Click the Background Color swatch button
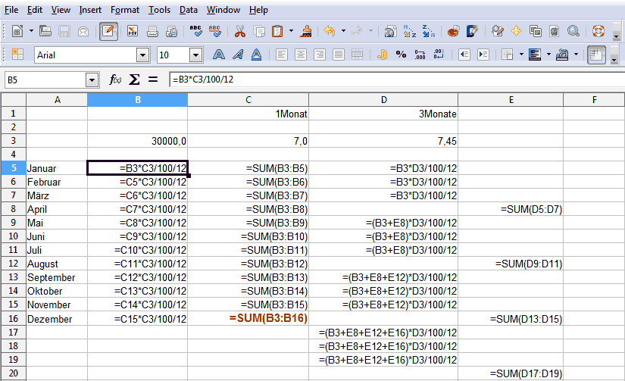 click(x=535, y=55)
